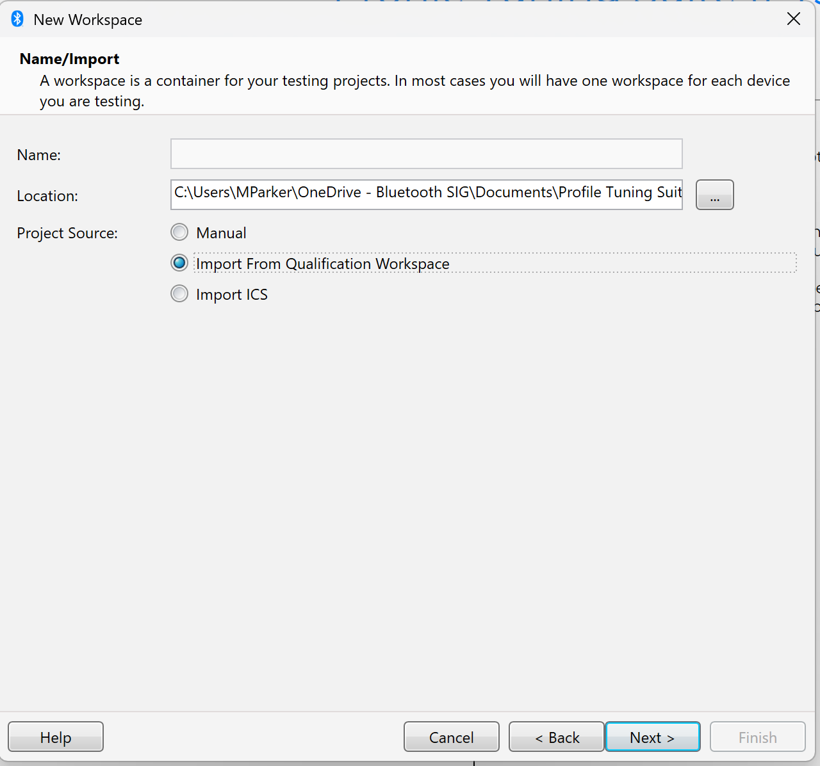Click the 'Location:' label
This screenshot has height=766, width=820.
click(47, 196)
